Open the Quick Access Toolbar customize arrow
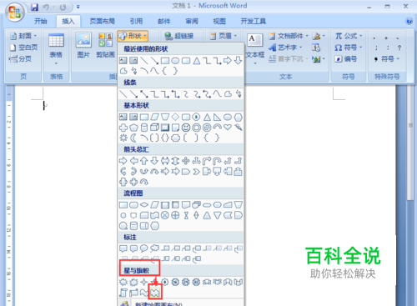 (x=78, y=7)
